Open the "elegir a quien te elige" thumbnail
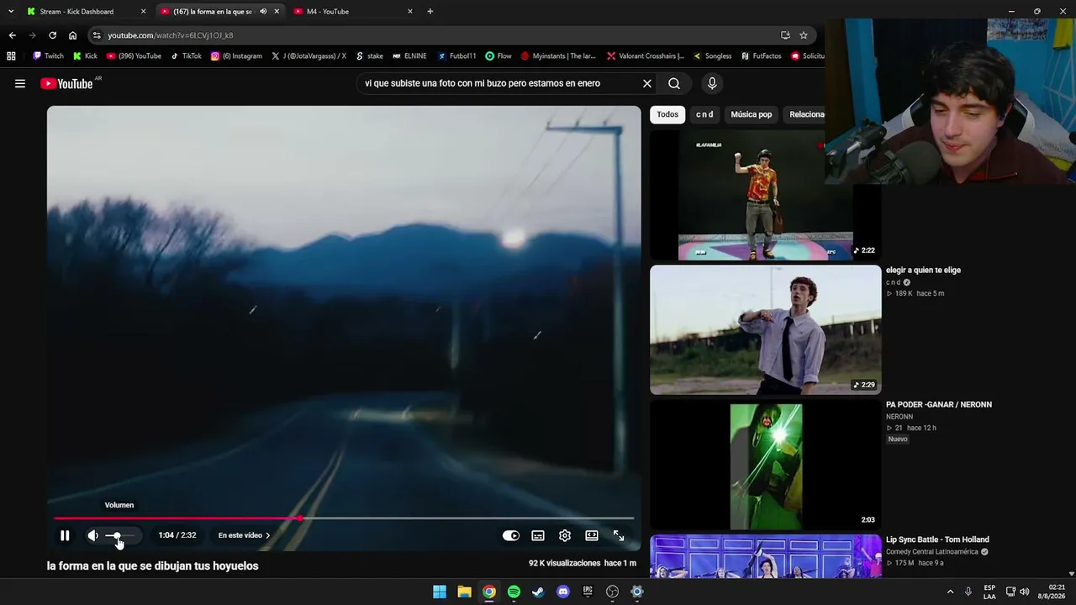The height and width of the screenshot is (605, 1076). (765, 329)
